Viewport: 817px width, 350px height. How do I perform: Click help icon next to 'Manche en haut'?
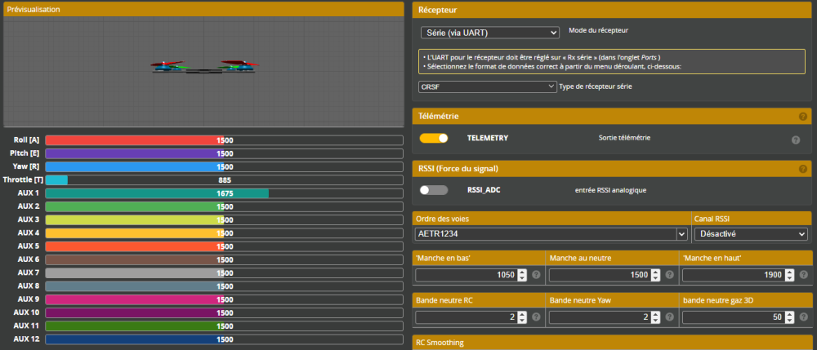point(802,275)
